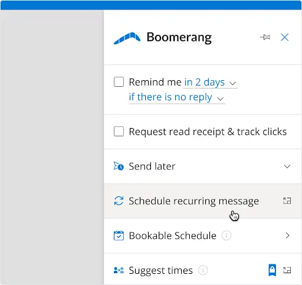Click the recurring message refresh icon

(119, 201)
